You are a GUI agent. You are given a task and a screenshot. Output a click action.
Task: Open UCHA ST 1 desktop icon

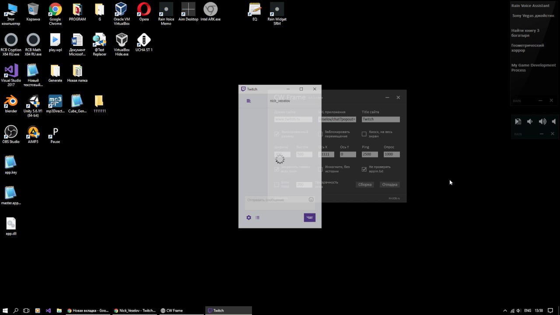tap(144, 42)
